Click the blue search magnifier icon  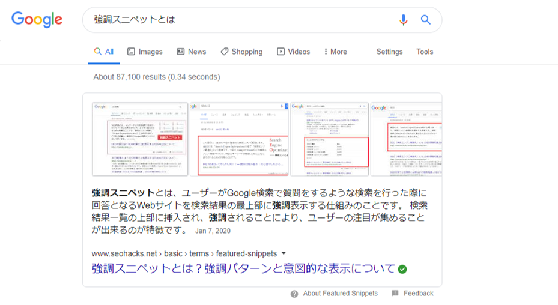426,20
